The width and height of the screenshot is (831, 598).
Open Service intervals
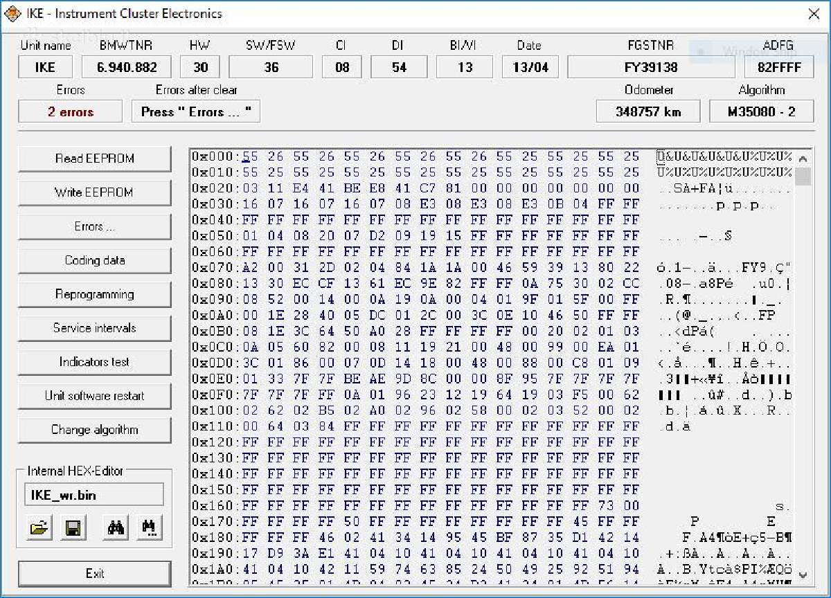(x=94, y=328)
